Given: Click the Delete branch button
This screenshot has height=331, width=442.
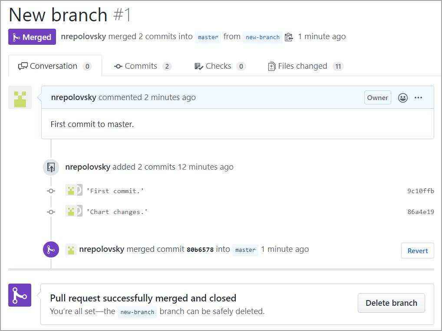Looking at the screenshot, I should click(391, 303).
